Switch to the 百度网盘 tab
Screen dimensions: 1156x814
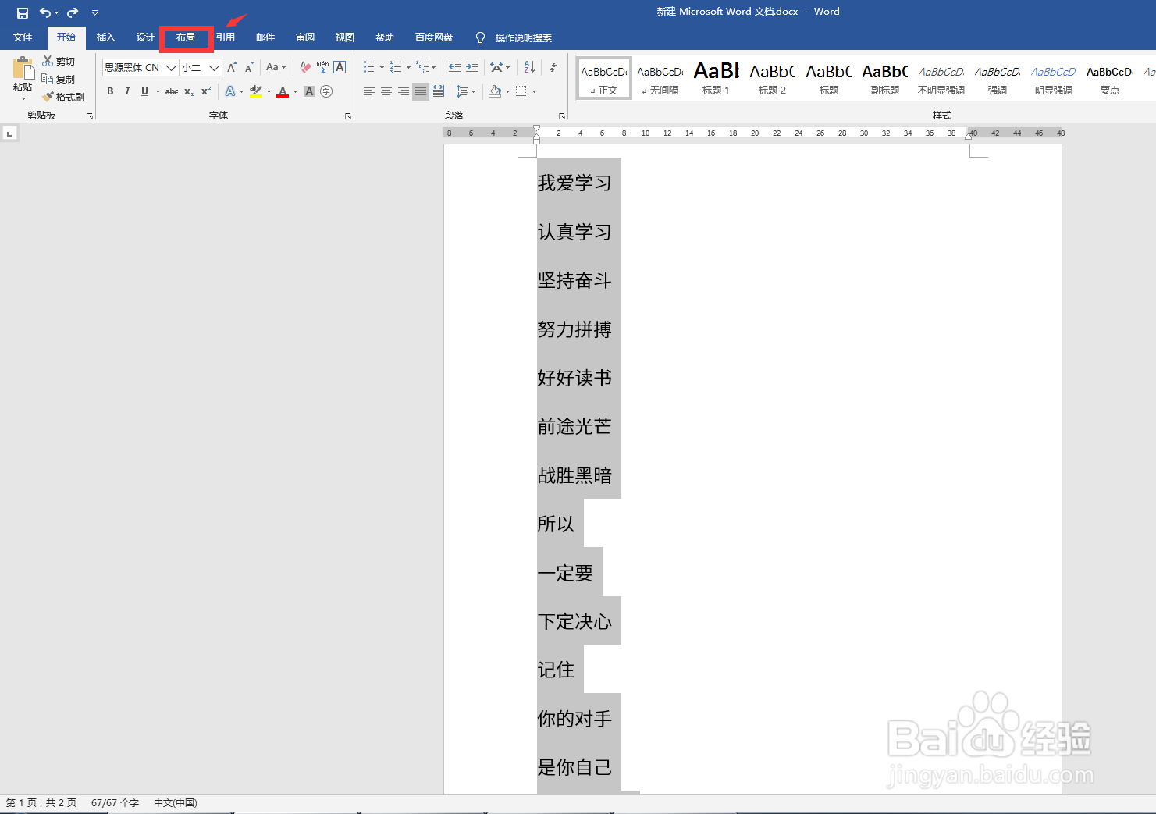(x=434, y=37)
